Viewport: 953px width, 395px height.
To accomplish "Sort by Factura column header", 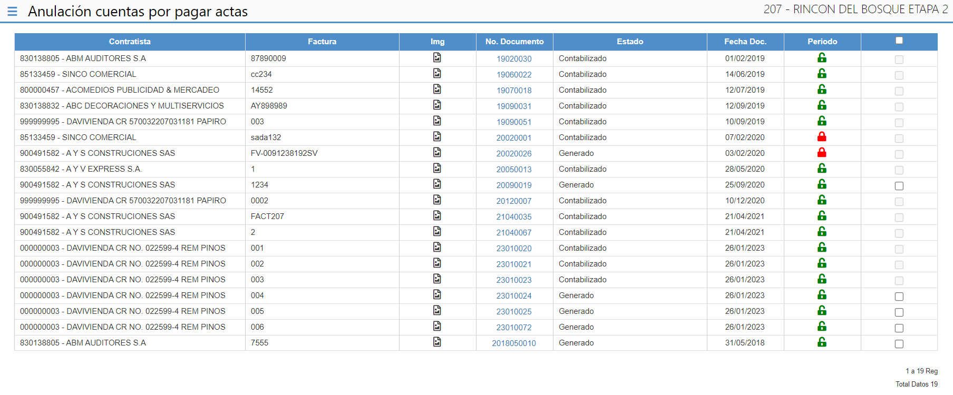I will tap(322, 42).
